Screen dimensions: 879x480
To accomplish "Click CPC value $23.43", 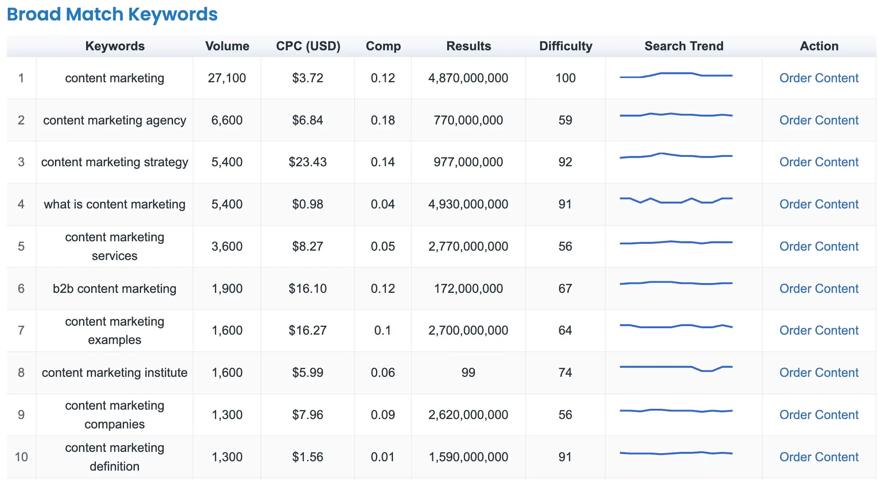I will pyautogui.click(x=307, y=162).
